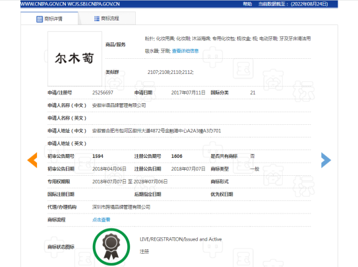This screenshot has width=358, height=267.
Task: Click the blue next-record arrow
Action: point(326,160)
